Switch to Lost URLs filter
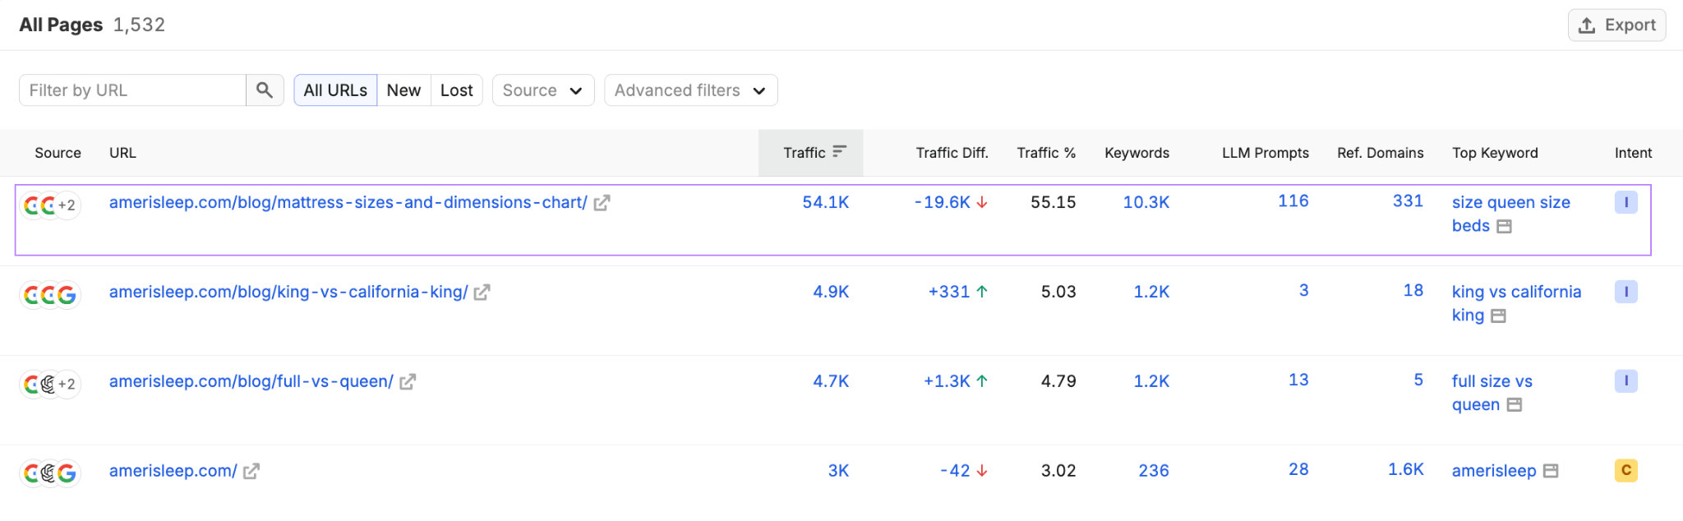Viewport: 1683px width, 521px height. coord(457,90)
